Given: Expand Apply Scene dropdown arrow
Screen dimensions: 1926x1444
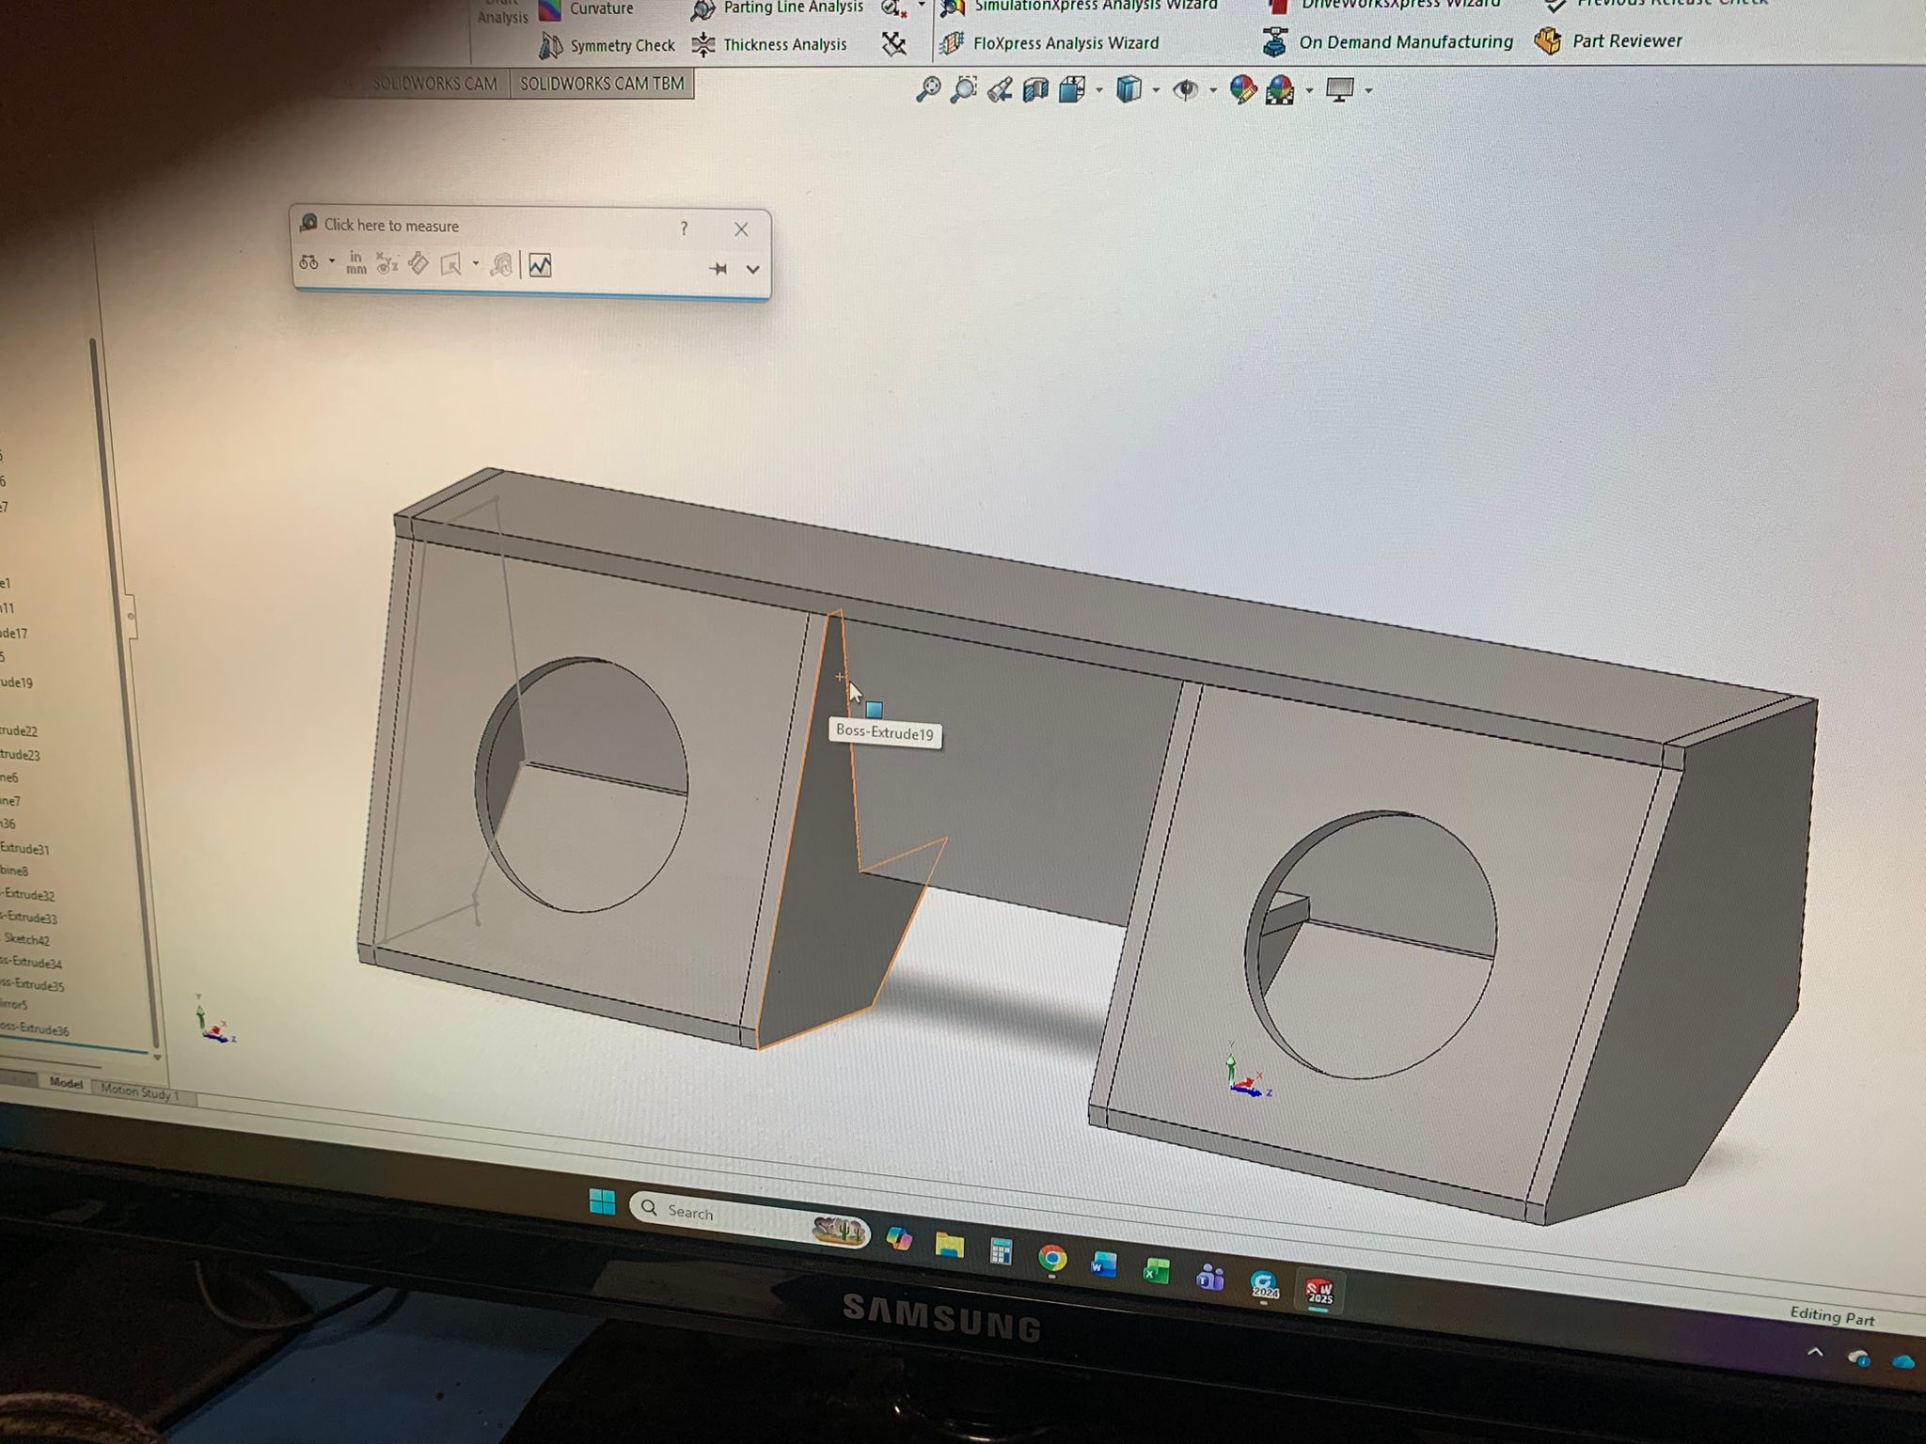Looking at the screenshot, I should coord(1309,91).
